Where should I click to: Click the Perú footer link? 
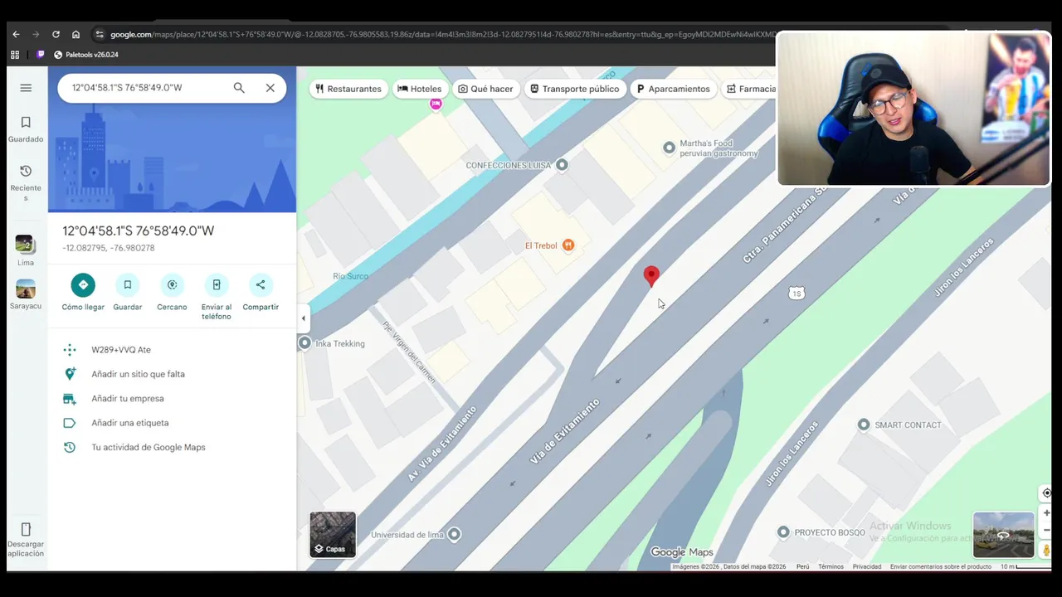[x=803, y=566]
